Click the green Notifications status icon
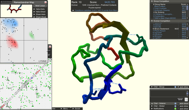The image size is (189, 110). coord(175,109)
